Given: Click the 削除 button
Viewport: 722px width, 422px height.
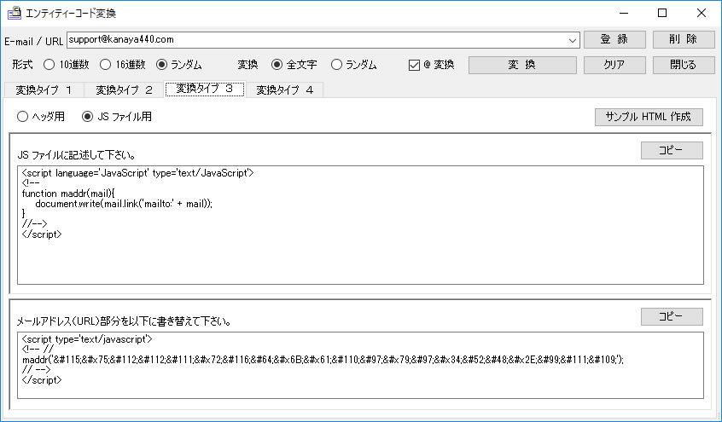Looking at the screenshot, I should tap(684, 39).
